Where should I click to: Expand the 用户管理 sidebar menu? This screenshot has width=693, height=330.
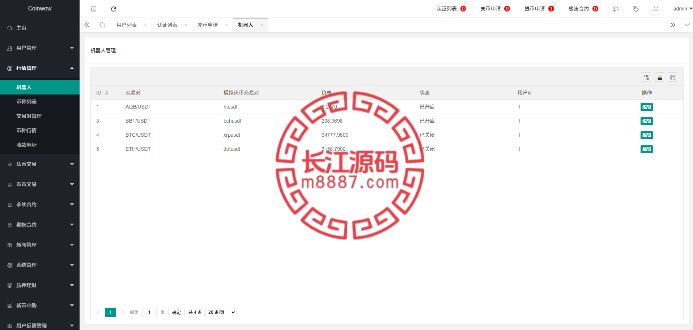tap(40, 48)
